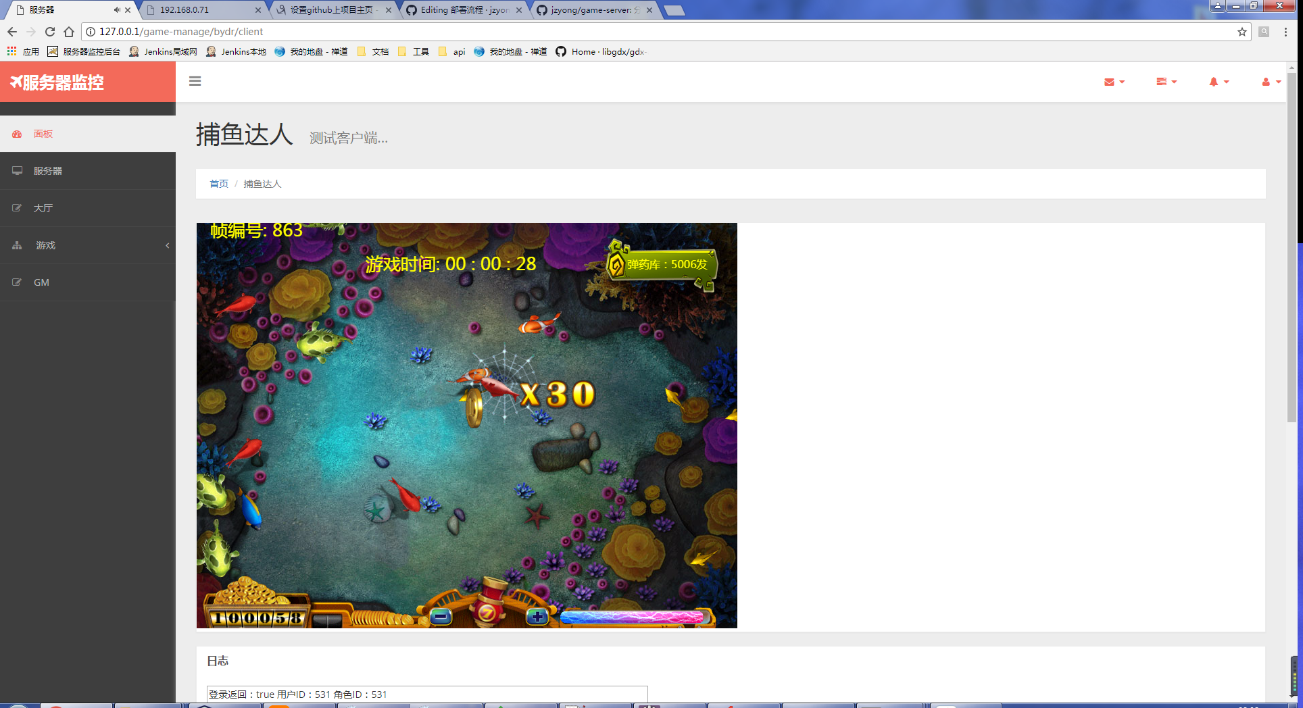Switch to the 设置github上项目主页 tab
This screenshot has width=1303, height=708.
point(333,10)
